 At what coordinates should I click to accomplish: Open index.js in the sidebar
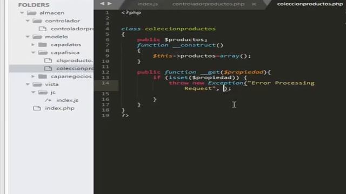click(x=67, y=100)
